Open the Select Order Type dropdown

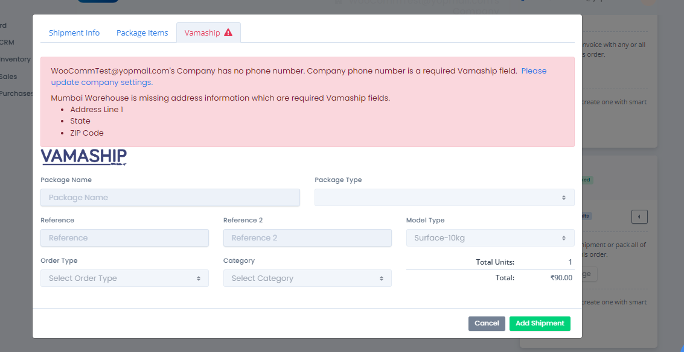125,278
